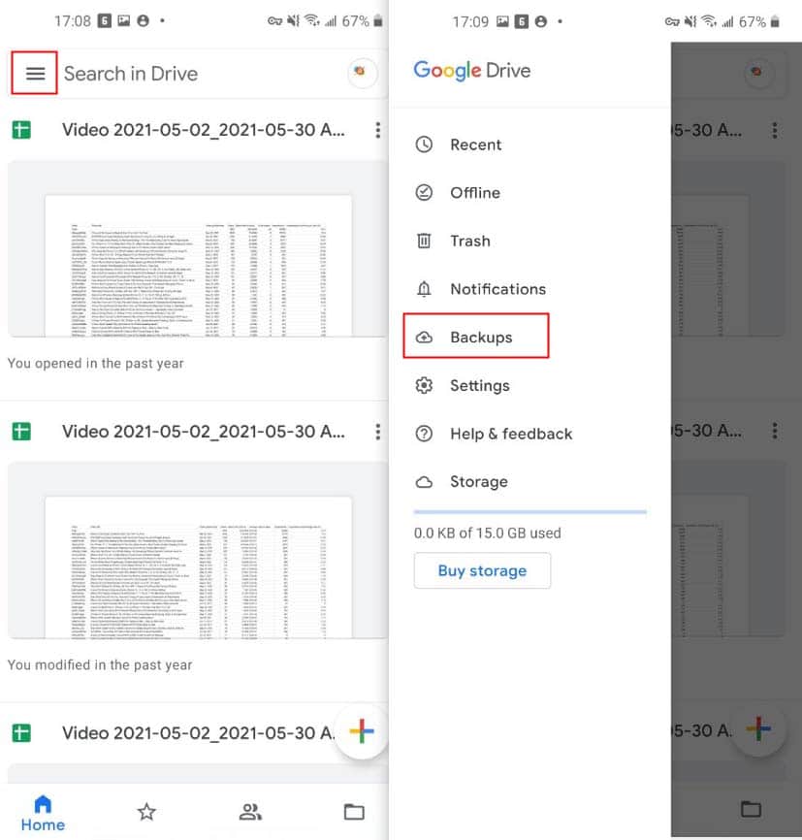The image size is (802, 840).
Task: Select the Home tab at the bottom
Action: coord(43,811)
